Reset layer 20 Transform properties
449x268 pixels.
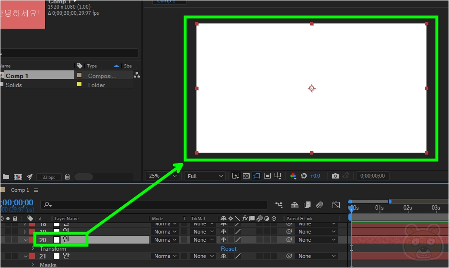229,248
